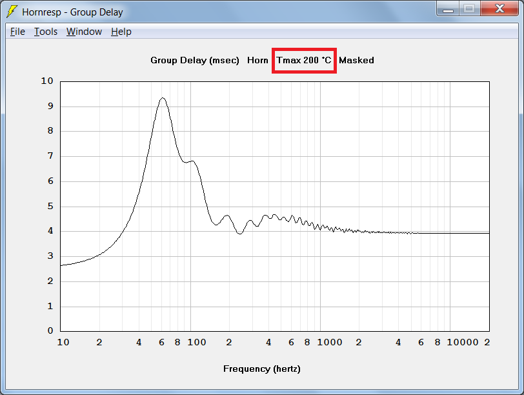This screenshot has width=524, height=395.
Task: Click the '0' y-axis value label
Action: pyautogui.click(x=50, y=331)
